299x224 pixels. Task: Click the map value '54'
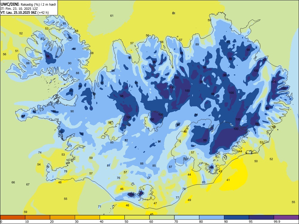tap(39, 165)
